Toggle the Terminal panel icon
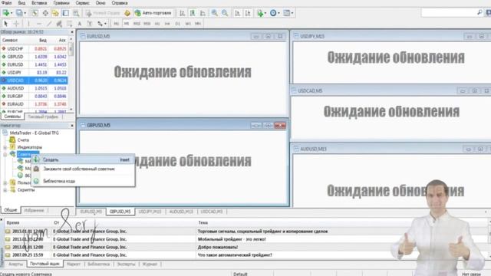This screenshot has height=276, width=491. (66, 13)
